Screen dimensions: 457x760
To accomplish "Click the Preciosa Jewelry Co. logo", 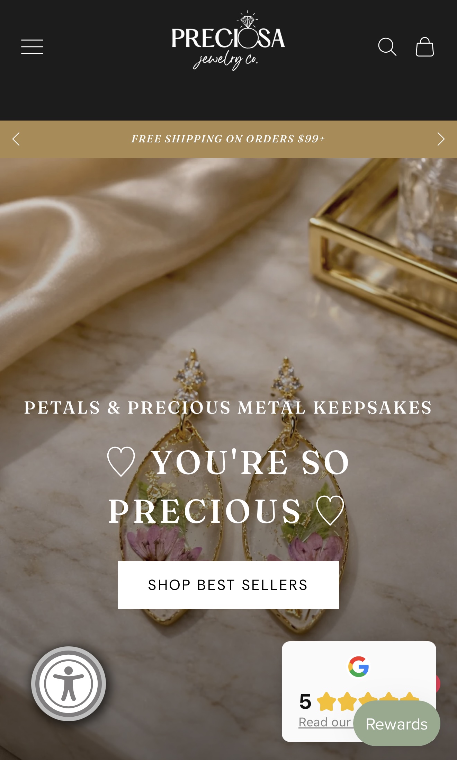I will pyautogui.click(x=228, y=41).
